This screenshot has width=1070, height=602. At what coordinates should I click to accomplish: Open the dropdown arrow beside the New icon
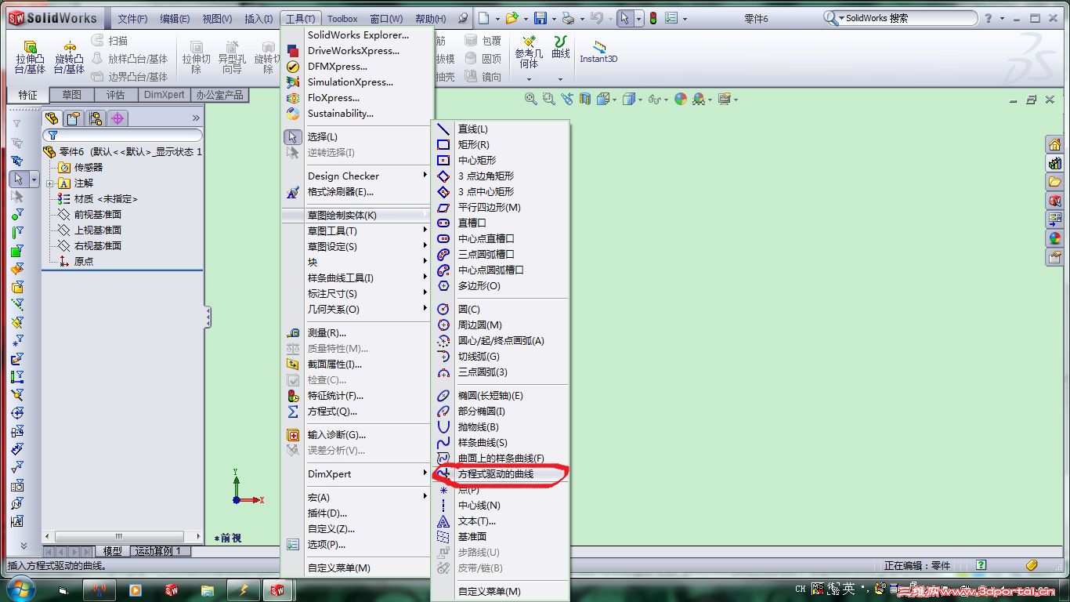point(497,18)
